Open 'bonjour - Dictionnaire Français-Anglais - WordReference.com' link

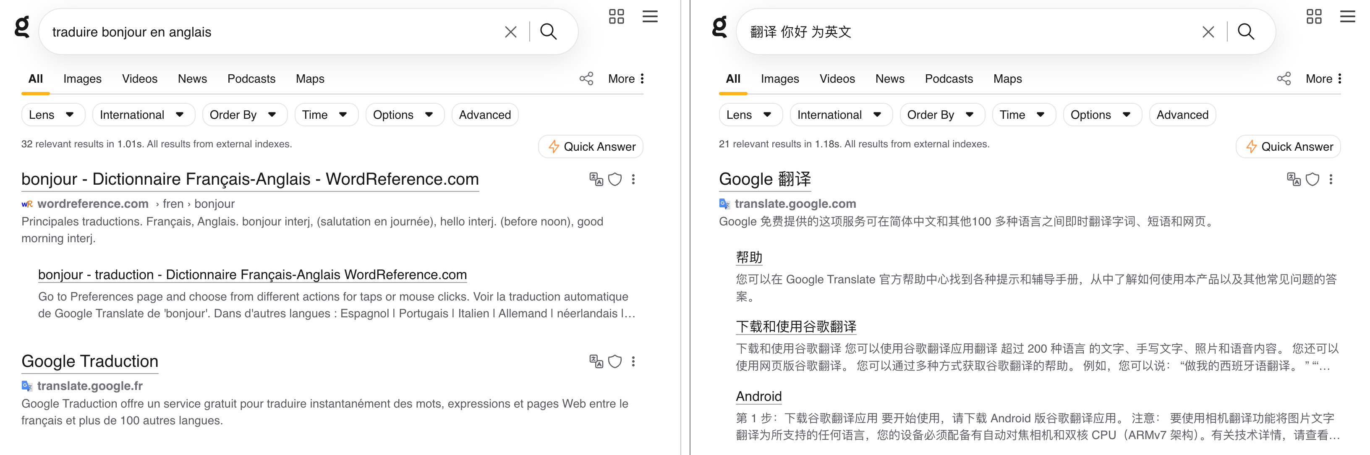tap(250, 179)
